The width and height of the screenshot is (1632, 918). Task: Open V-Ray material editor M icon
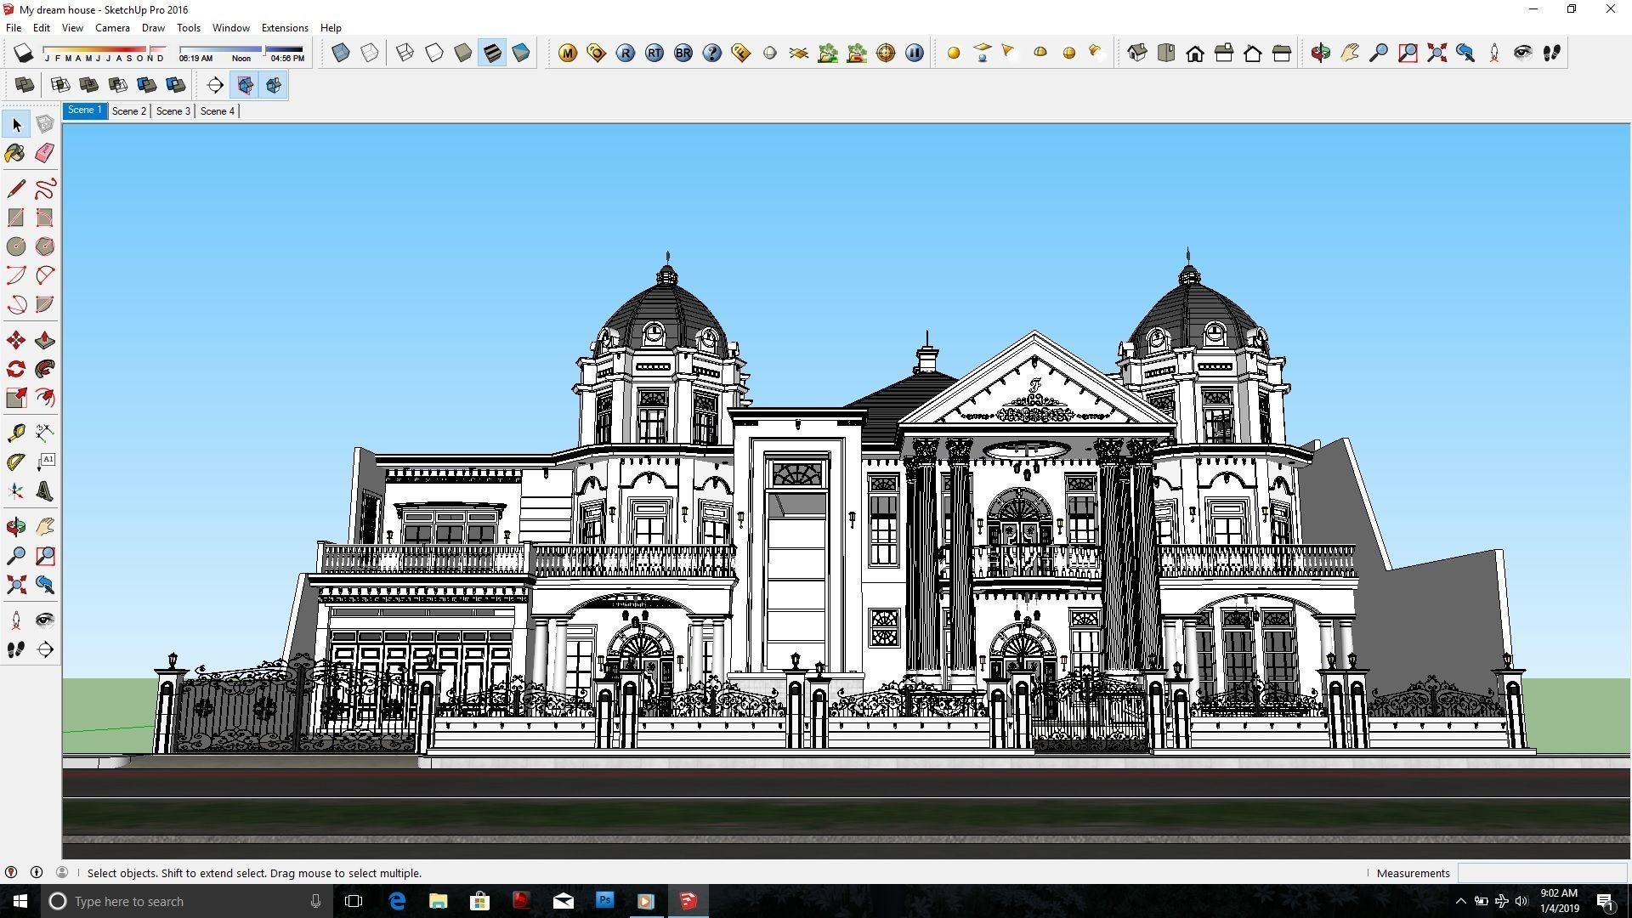[x=568, y=53]
